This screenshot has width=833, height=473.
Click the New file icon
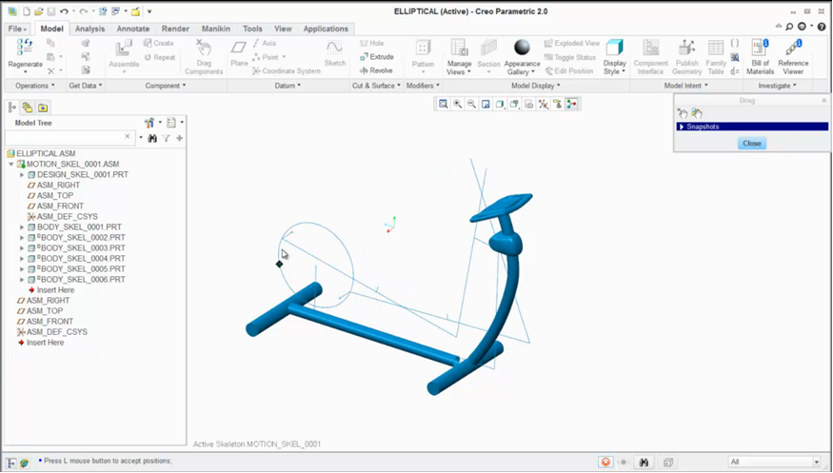[27, 11]
